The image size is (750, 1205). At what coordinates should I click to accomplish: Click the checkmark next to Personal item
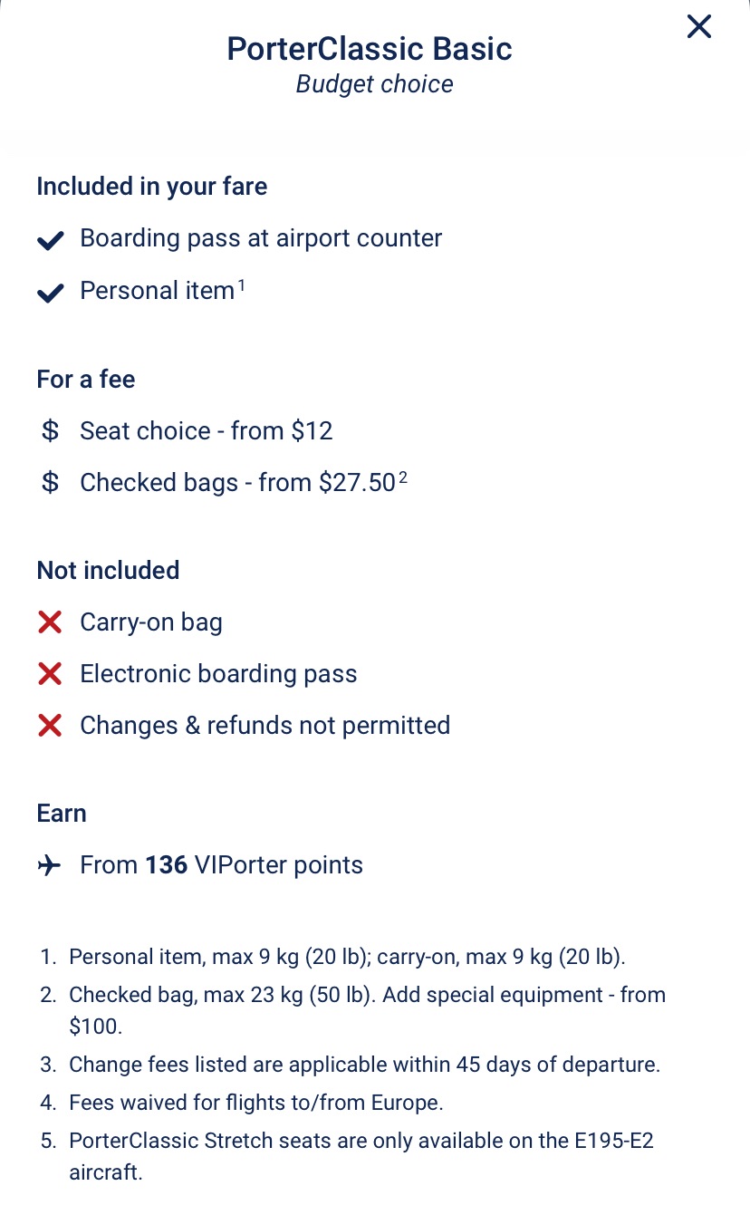click(51, 292)
